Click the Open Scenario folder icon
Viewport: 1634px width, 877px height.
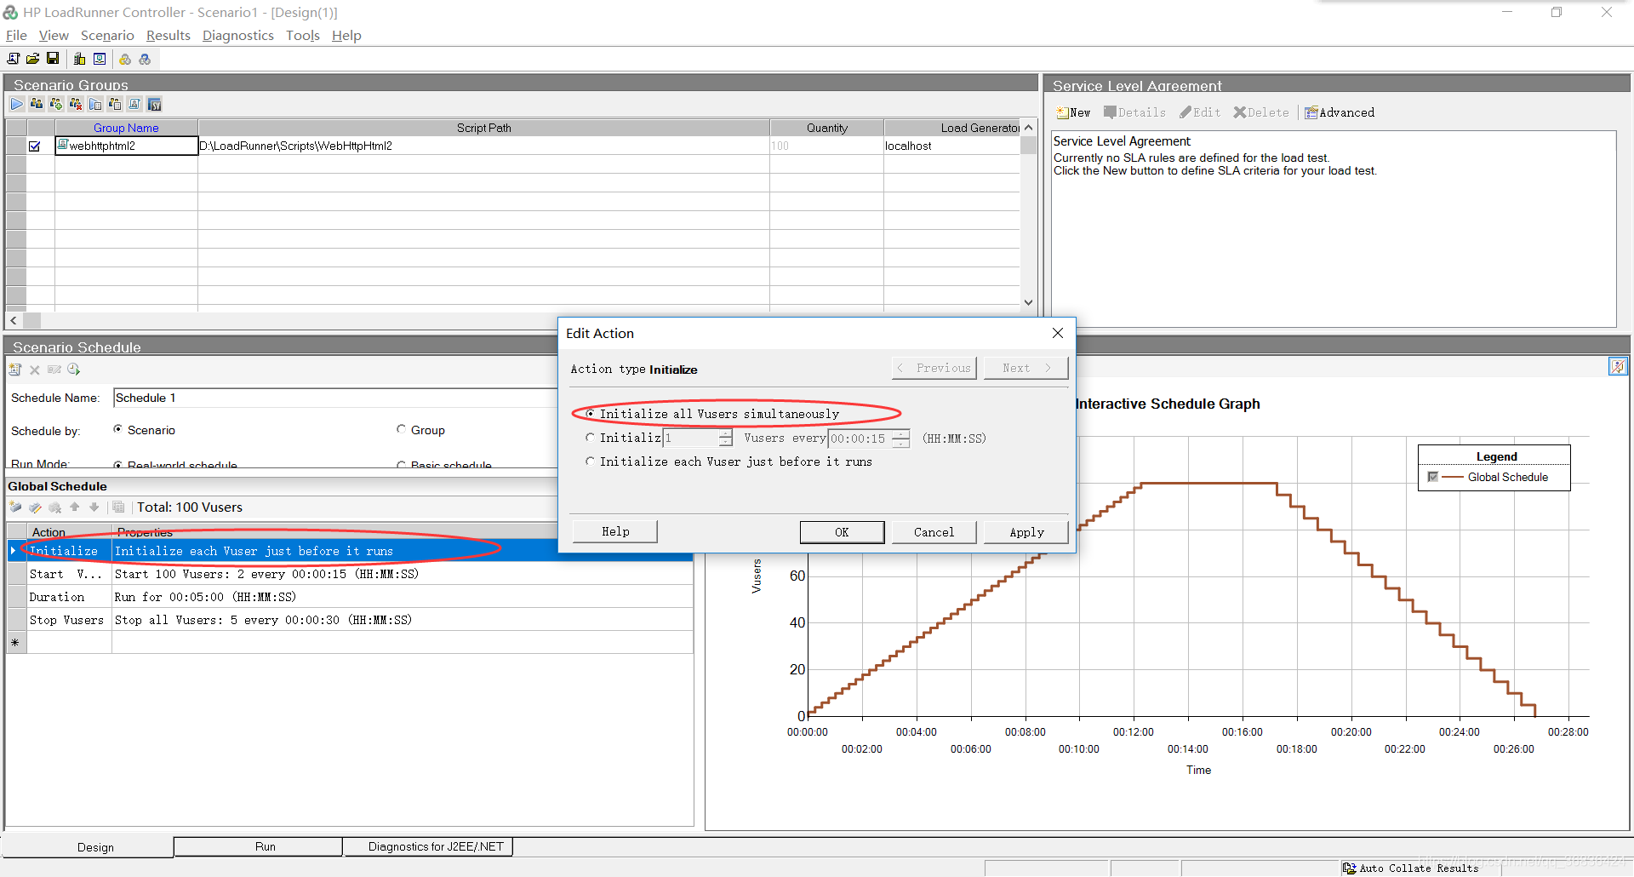pyautogui.click(x=32, y=59)
